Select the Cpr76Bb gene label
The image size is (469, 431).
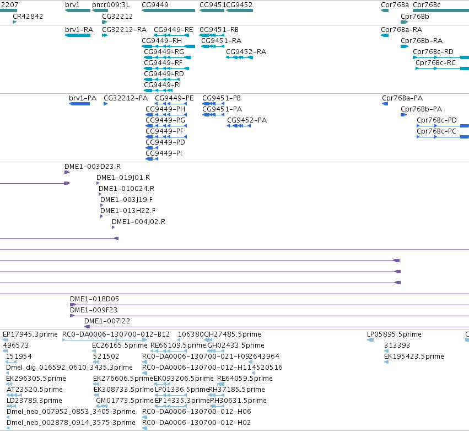pyautogui.click(x=415, y=16)
